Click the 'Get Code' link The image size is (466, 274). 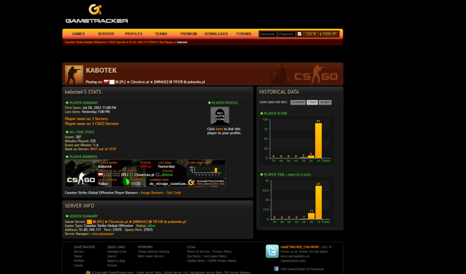[174, 192]
